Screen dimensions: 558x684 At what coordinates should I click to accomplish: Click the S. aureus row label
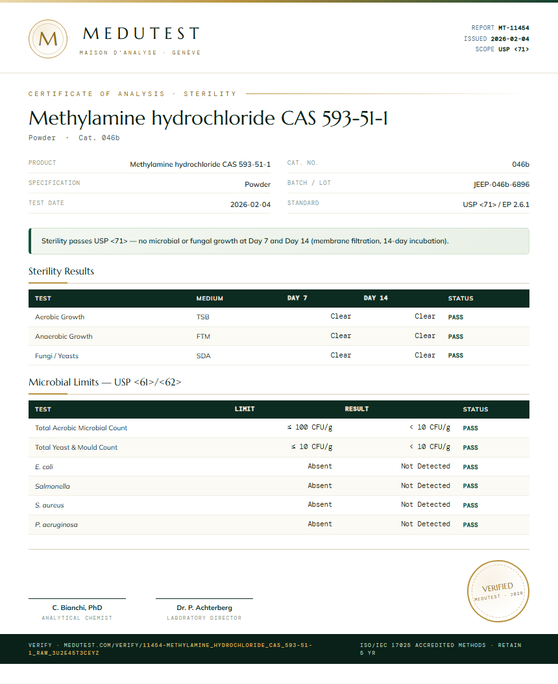(49, 505)
